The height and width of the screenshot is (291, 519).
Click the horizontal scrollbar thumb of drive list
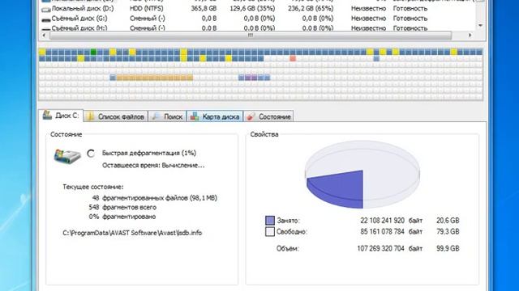[x=251, y=36]
